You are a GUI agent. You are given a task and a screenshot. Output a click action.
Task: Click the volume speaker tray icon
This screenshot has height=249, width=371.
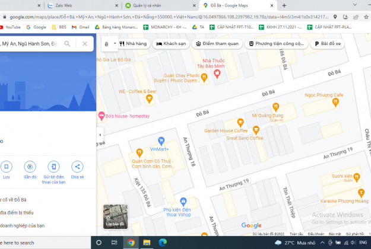(353, 242)
